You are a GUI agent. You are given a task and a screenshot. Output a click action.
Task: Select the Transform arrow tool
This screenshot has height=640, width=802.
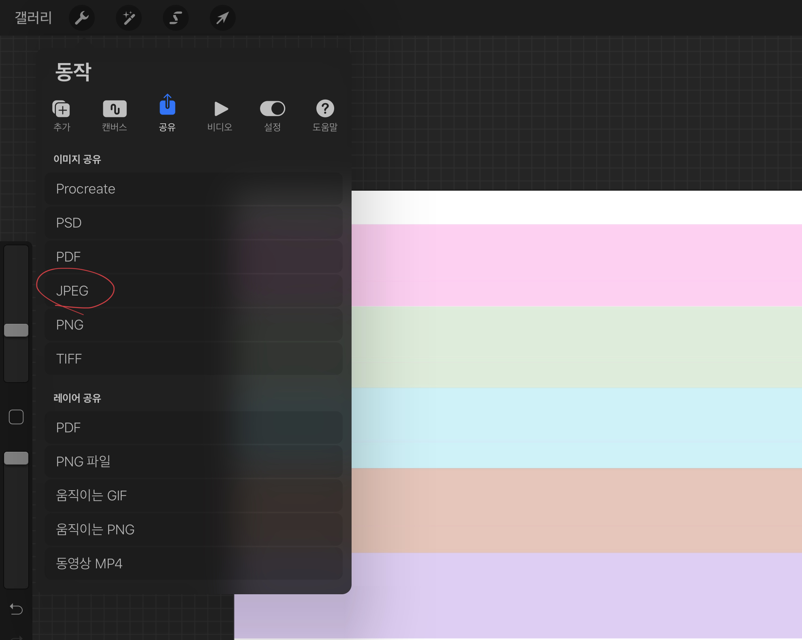click(222, 18)
